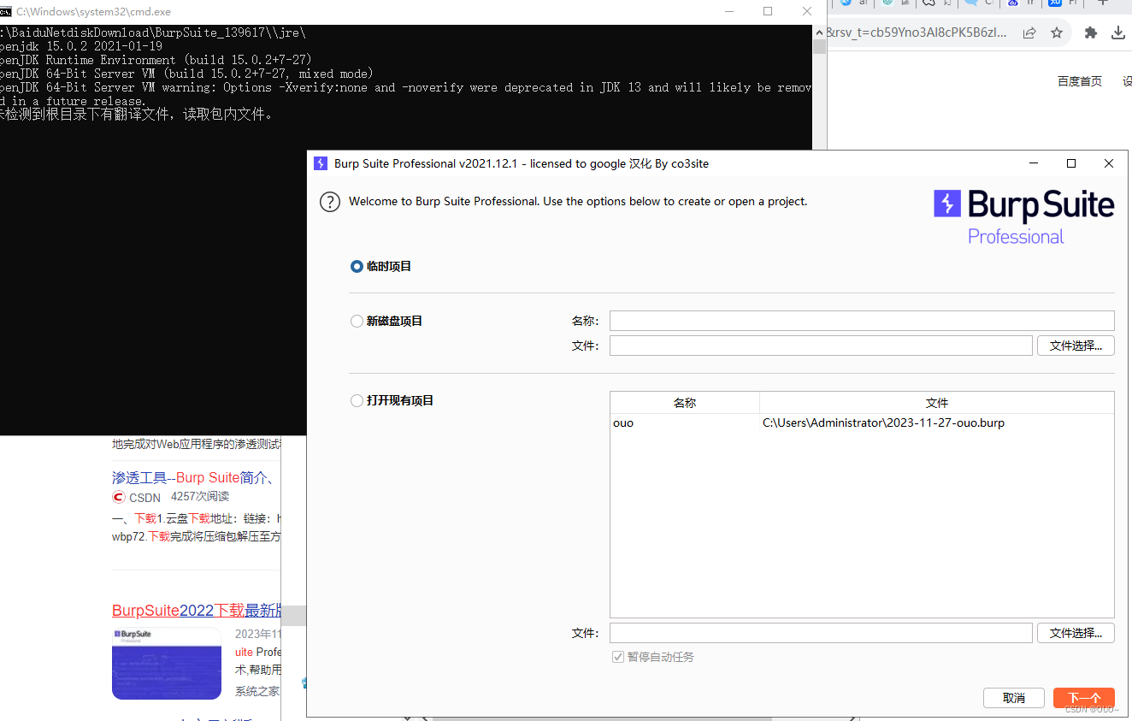The width and height of the screenshot is (1132, 721).
Task: Click 文件选择 button for new disk project
Action: coord(1076,346)
